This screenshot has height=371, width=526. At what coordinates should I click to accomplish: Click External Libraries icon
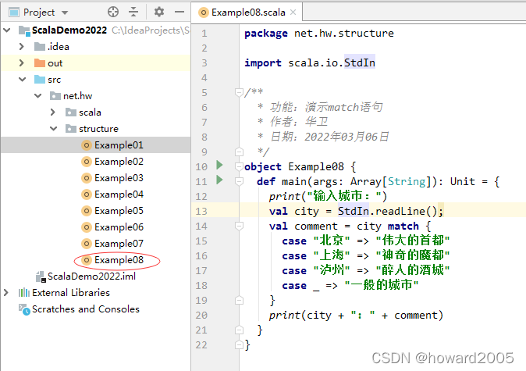(x=24, y=292)
